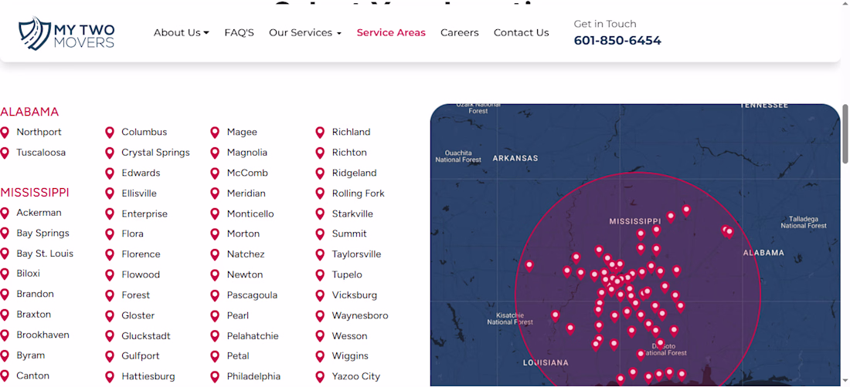This screenshot has height=387, width=850.
Task: Open the Bay St. Louis link
Action: (45, 254)
